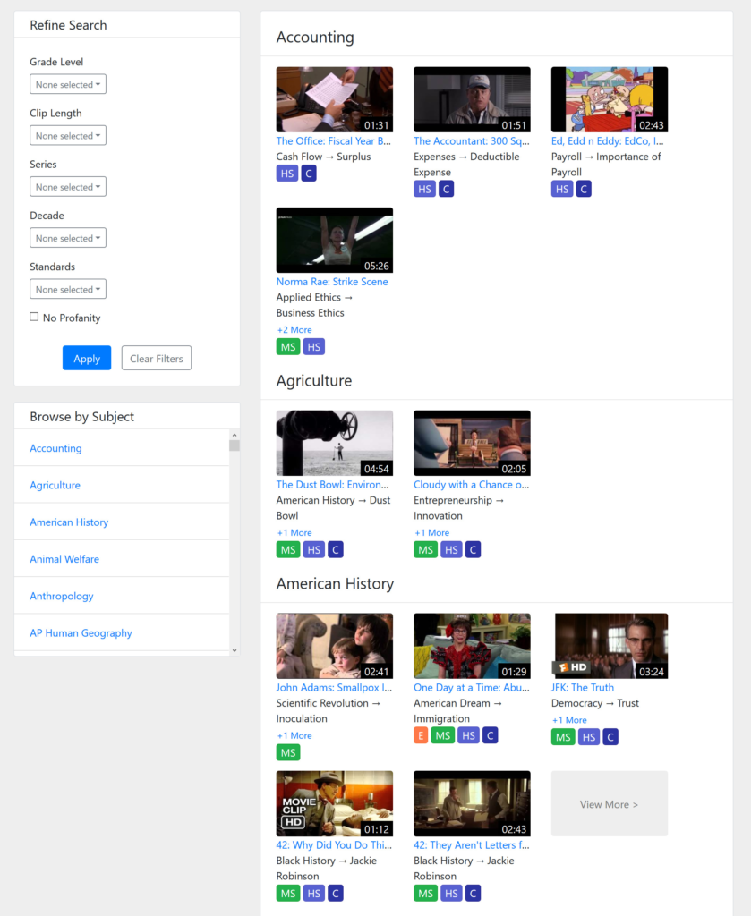The height and width of the screenshot is (916, 751).
Task: Tick the No Profanity checkbox
Action: (x=34, y=317)
